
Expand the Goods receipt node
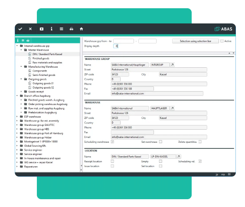tap(21, 92)
